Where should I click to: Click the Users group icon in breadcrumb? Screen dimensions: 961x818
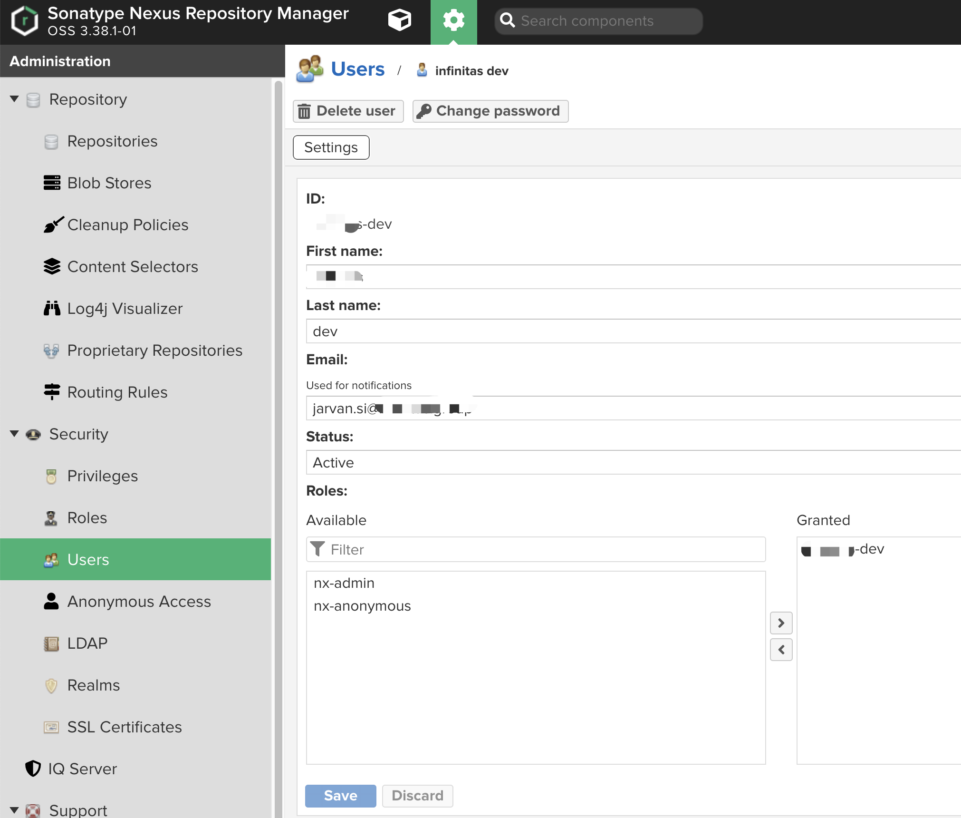(309, 69)
